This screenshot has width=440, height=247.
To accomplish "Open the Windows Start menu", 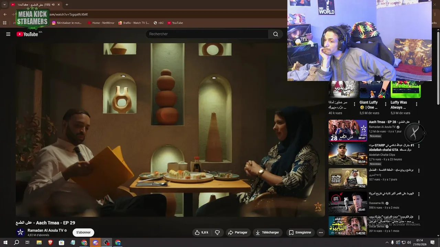I will tap(5, 243).
